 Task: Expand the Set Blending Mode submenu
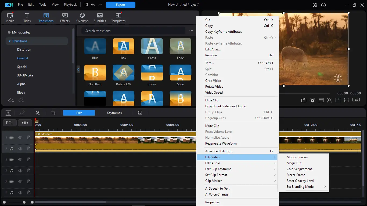tap(300, 187)
